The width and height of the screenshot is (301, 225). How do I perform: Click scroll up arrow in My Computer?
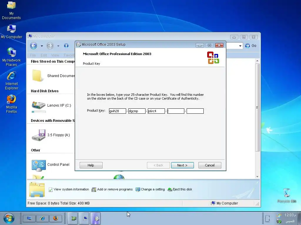[257, 61]
